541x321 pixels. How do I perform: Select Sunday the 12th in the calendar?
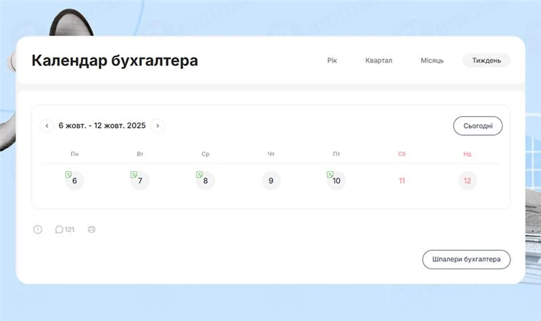(467, 181)
